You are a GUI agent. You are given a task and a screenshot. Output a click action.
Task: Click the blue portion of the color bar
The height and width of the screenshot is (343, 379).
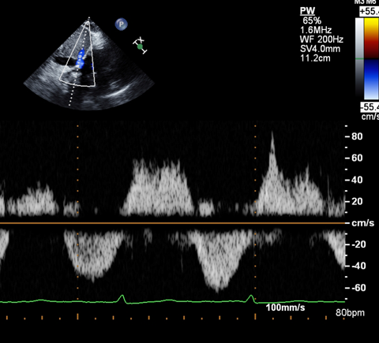point(371,79)
